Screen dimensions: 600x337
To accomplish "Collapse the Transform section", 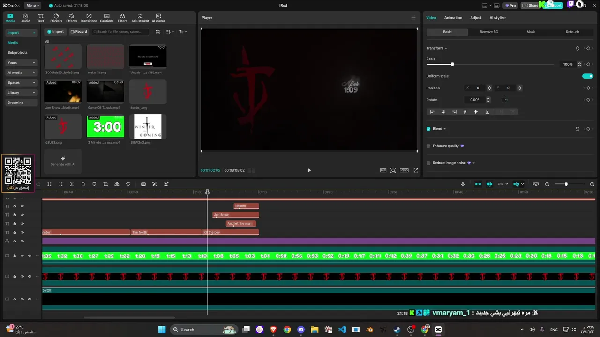I will [x=446, y=48].
